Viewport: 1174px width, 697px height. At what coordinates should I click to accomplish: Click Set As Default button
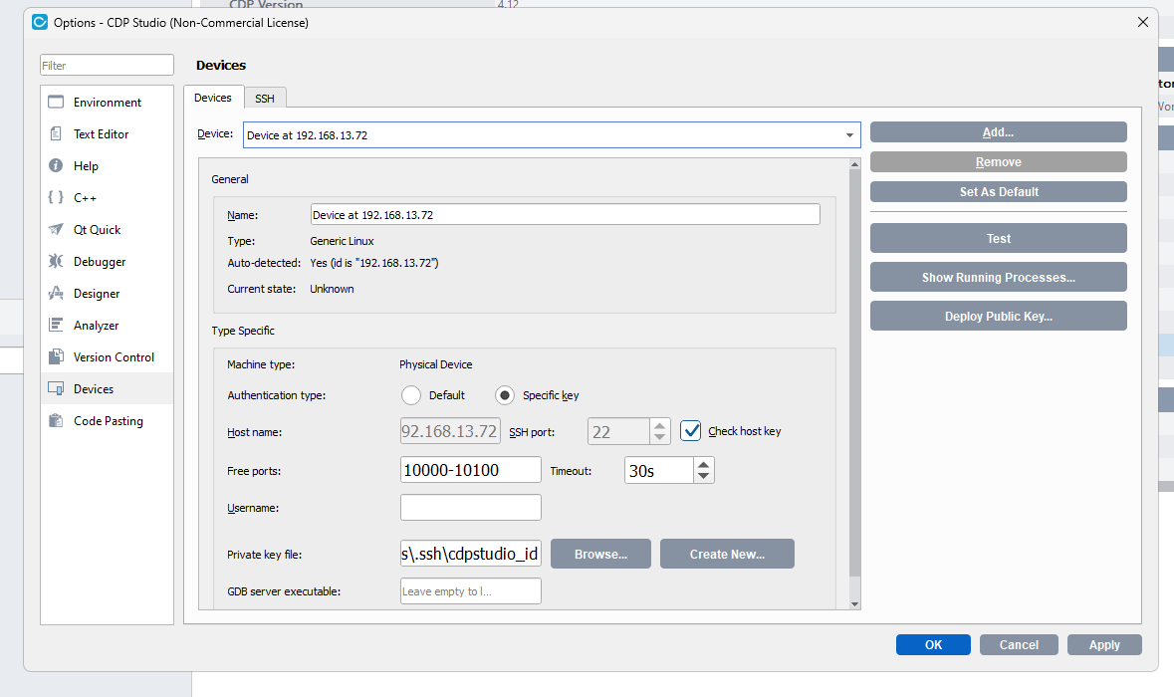click(x=998, y=191)
